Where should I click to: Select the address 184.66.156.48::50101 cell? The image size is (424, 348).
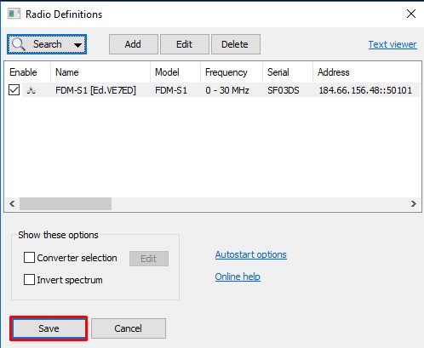coord(365,90)
